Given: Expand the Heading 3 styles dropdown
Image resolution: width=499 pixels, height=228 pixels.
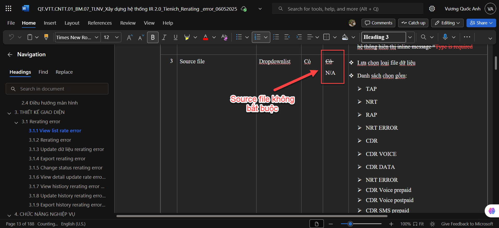Looking at the screenshot, I should (410, 37).
